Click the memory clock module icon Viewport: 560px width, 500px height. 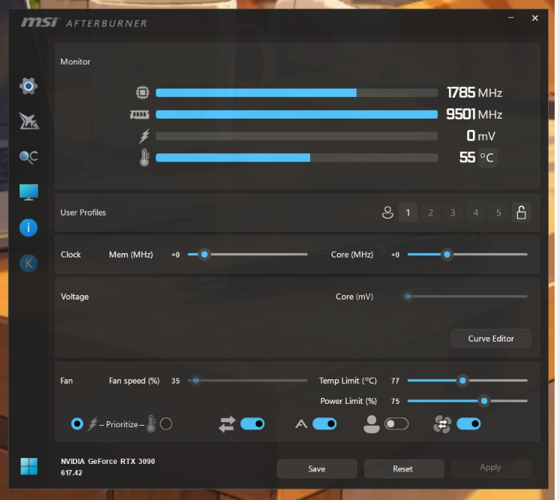140,114
